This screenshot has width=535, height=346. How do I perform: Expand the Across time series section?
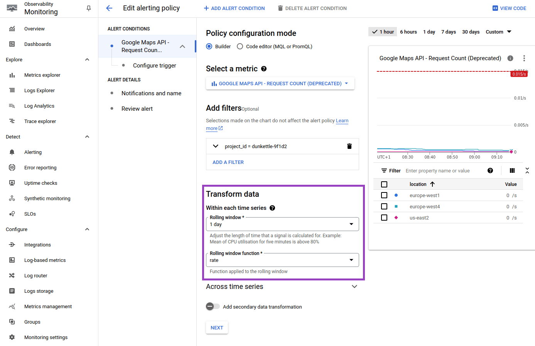point(354,287)
